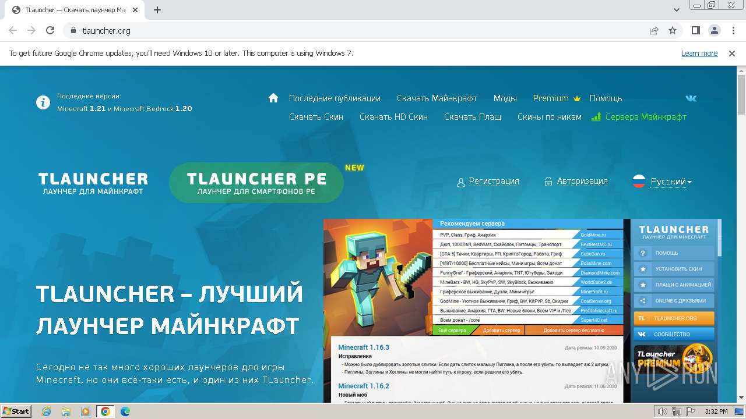Open File Explorer from taskbar
The height and width of the screenshot is (419, 746).
tap(66, 411)
